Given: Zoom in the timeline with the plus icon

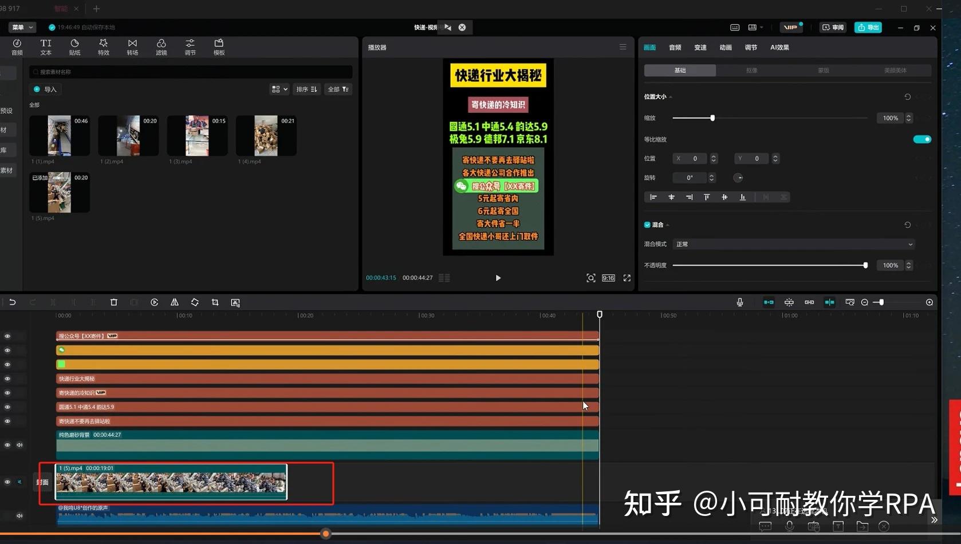Looking at the screenshot, I should click(x=930, y=302).
